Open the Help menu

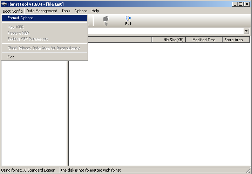(x=95, y=11)
